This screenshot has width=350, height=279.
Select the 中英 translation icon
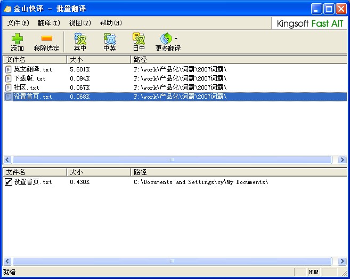tap(109, 38)
